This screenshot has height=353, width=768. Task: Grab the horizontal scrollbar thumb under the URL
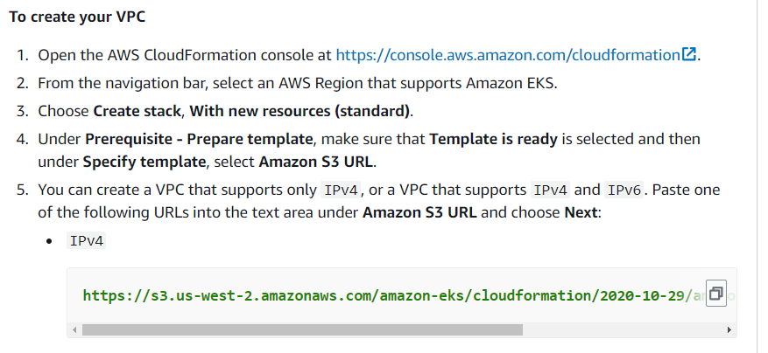[302, 330]
